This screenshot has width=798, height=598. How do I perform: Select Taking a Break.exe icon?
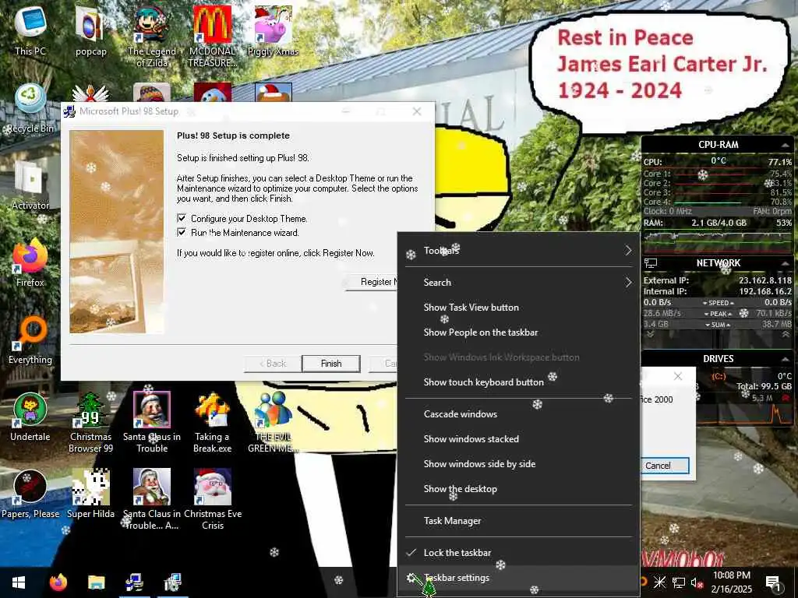click(x=212, y=422)
